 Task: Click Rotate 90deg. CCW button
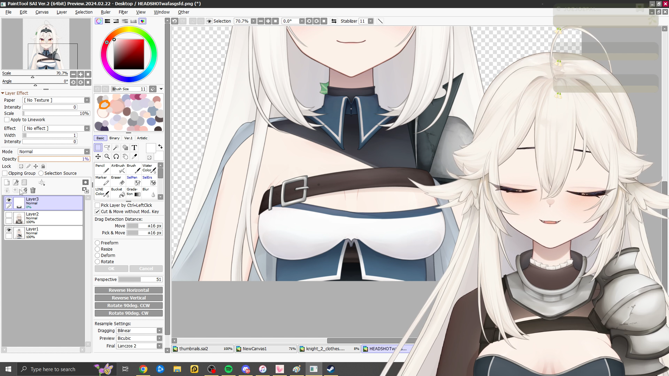[129, 306]
